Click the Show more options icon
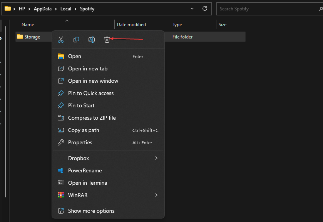The height and width of the screenshot is (222, 323). (x=61, y=211)
